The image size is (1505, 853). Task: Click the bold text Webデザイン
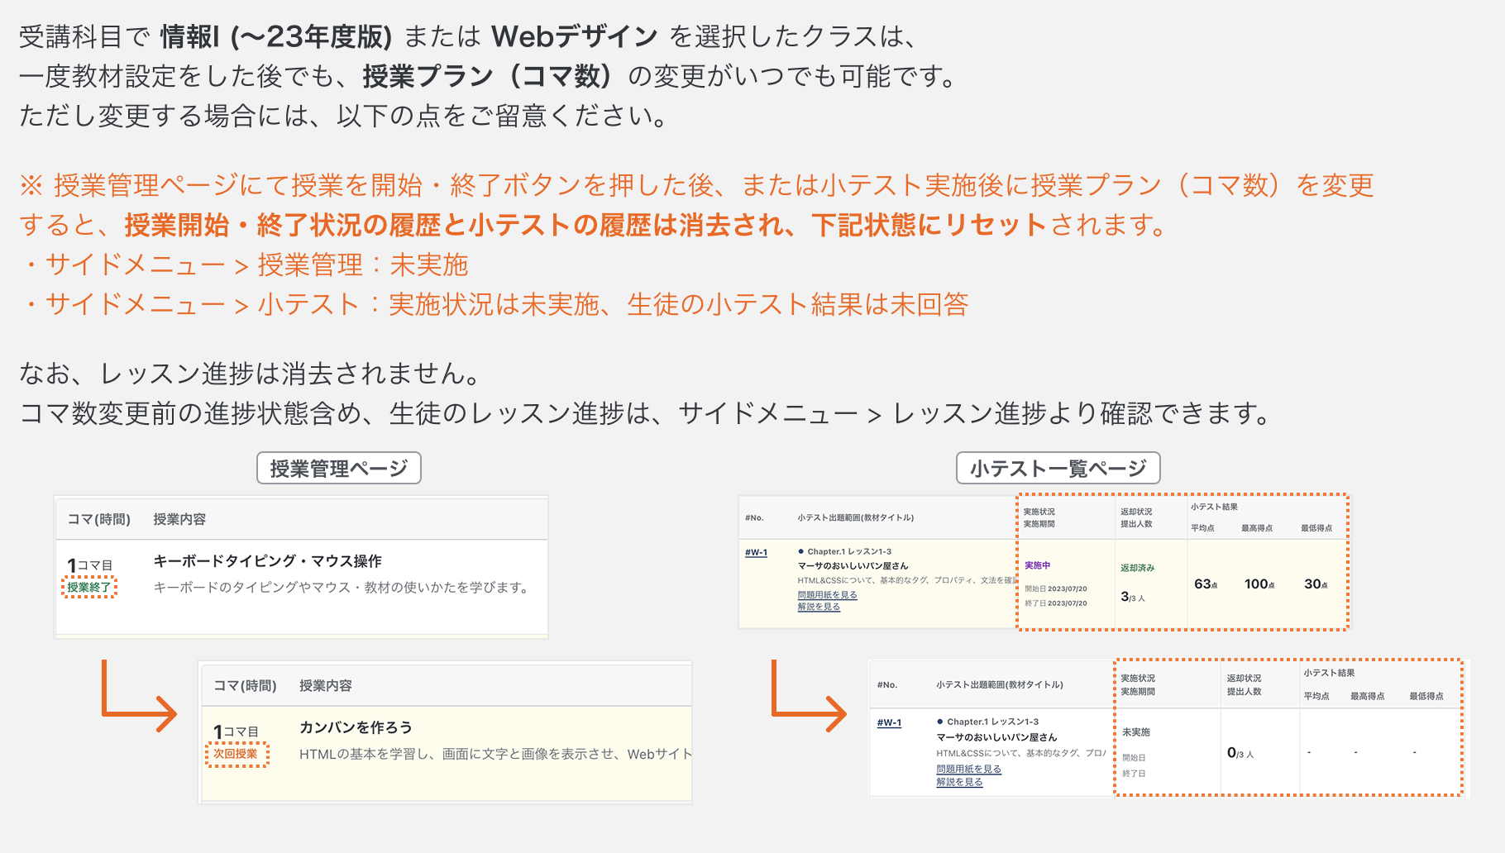(x=575, y=36)
